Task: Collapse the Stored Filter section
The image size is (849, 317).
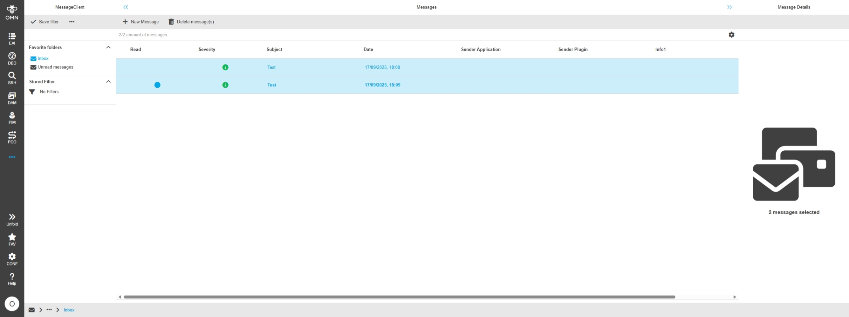Action: [108, 81]
